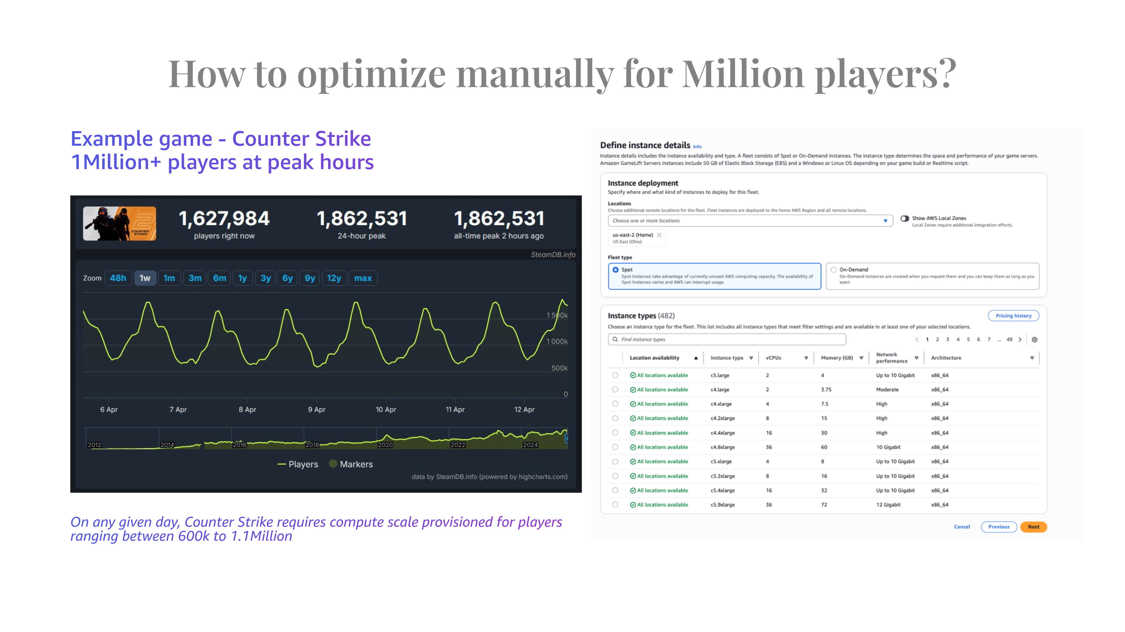Click the Players legend line icon
This screenshot has height=632, width=1125.
[282, 464]
